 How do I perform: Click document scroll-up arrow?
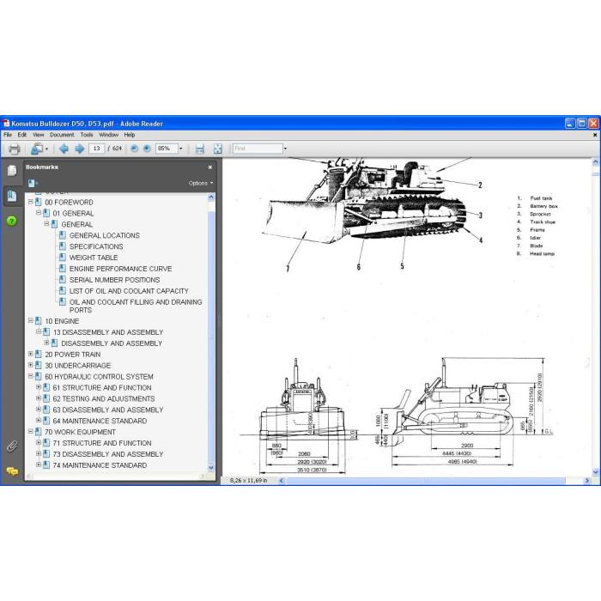pyautogui.click(x=595, y=162)
